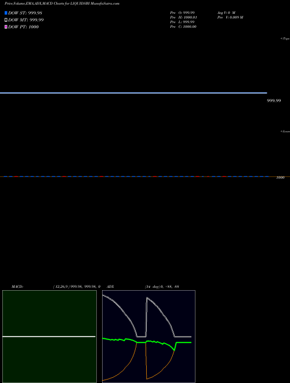Click the 'MACD:' panel heading

[17, 287]
